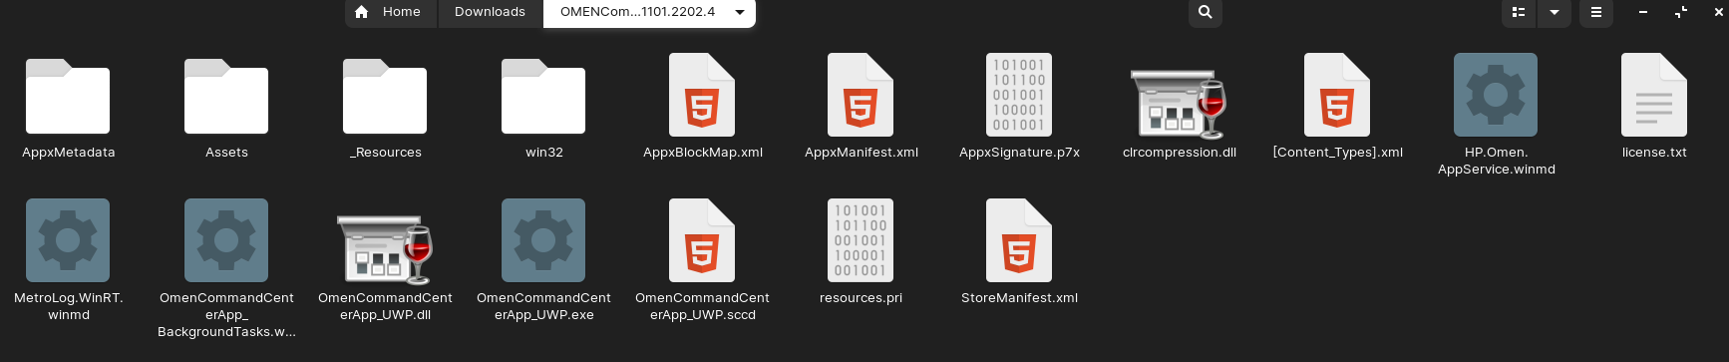This screenshot has width=1729, height=362.
Task: Select the MetroLog.WinRT.winmd gear icon
Action: click(68, 240)
